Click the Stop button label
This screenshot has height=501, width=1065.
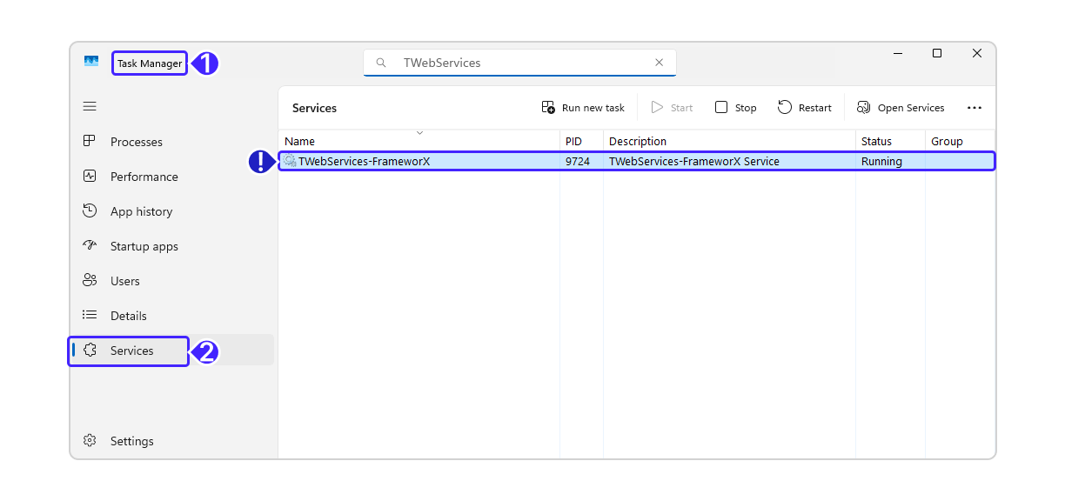tap(746, 108)
